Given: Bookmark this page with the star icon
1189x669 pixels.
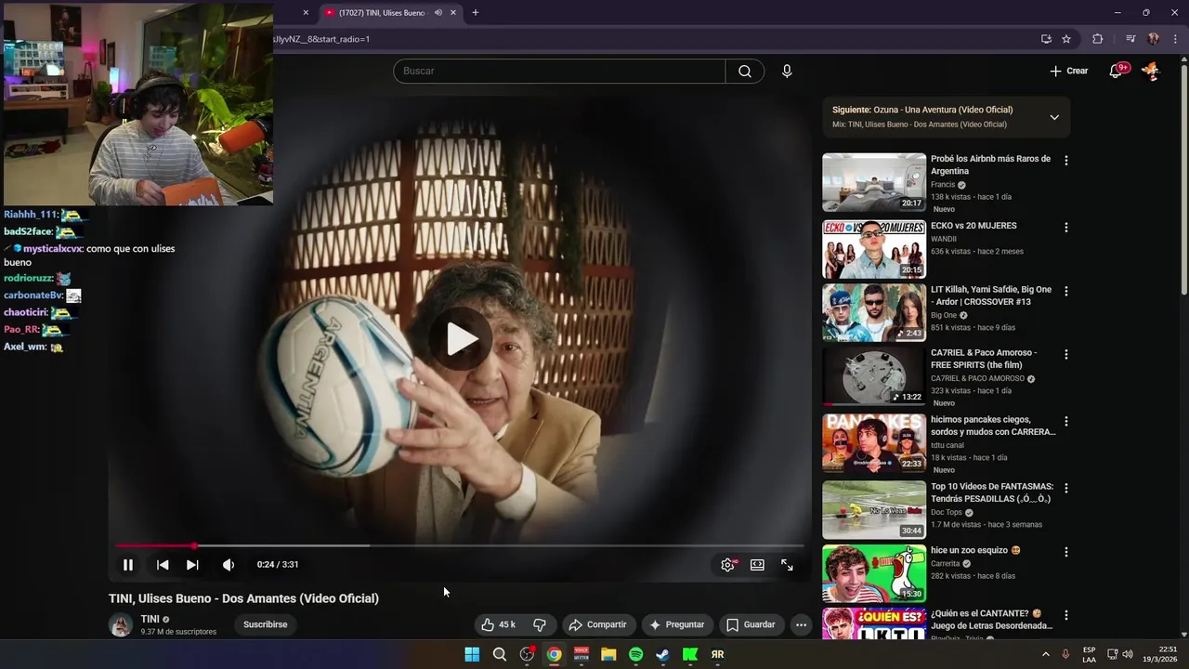Looking at the screenshot, I should (x=1066, y=39).
